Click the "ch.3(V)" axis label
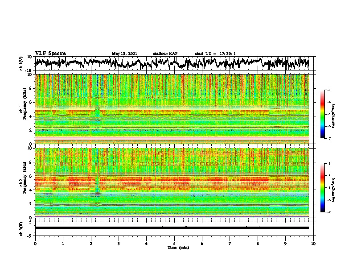This screenshot has width=353, height=273. (21, 229)
